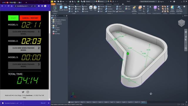This screenshot has height=106, width=188.
Task: Select the Finish tool
Action: pos(128,9)
